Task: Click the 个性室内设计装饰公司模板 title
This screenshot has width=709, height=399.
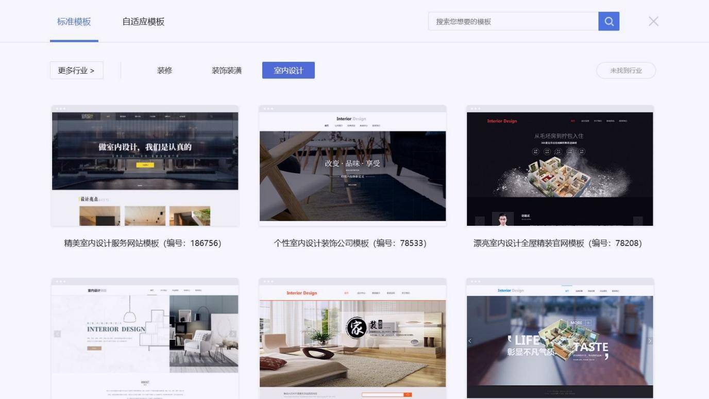Action: point(350,243)
